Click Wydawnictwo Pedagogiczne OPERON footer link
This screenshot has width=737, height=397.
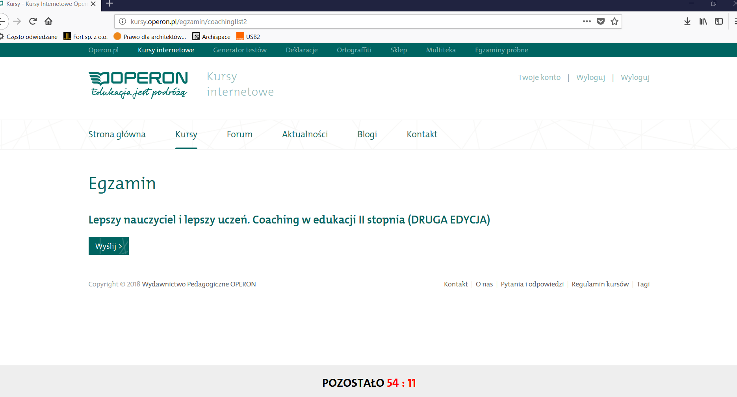coord(199,284)
